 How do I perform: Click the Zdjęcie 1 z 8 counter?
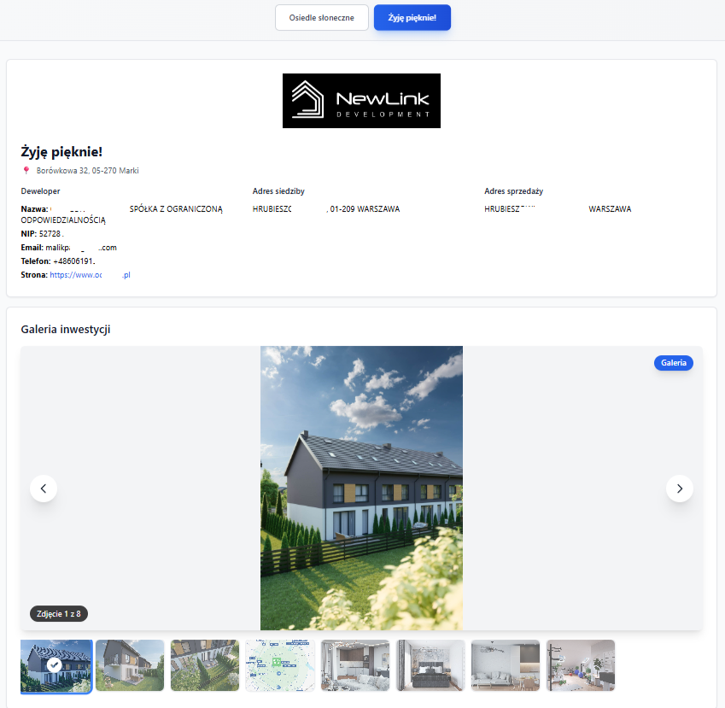pyautogui.click(x=60, y=613)
